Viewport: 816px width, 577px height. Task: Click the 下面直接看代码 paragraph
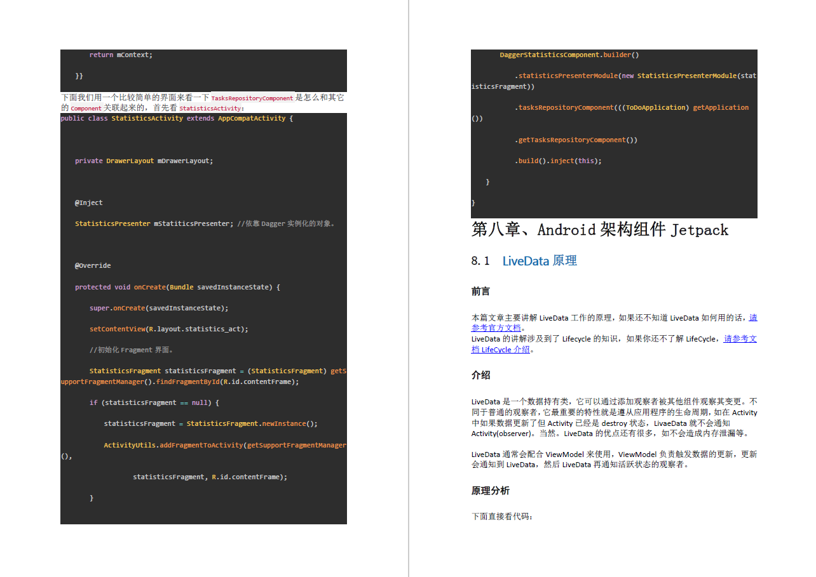coord(502,517)
